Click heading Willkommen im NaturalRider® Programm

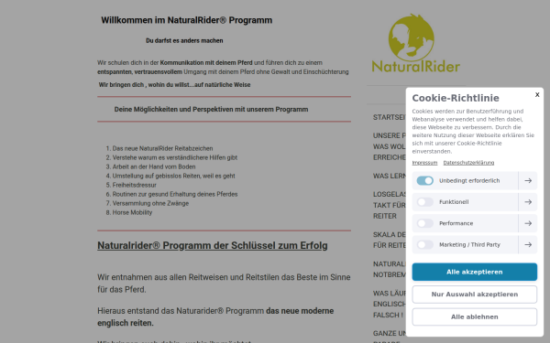click(187, 20)
